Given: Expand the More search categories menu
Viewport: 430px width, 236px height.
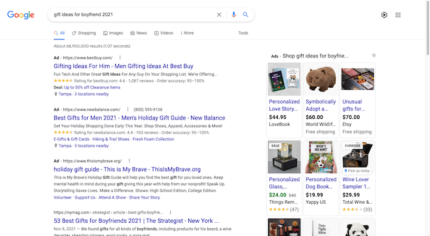Looking at the screenshot, I should click(187, 33).
